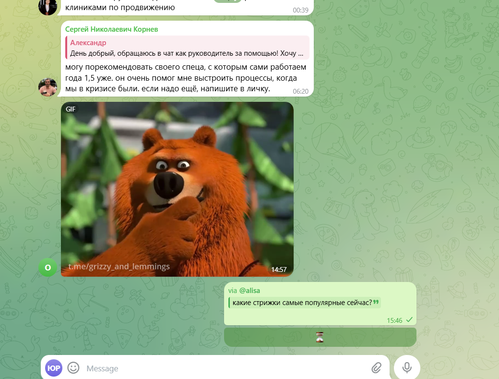
Task: Open the emoji picker smiley icon
Action: coord(73,368)
